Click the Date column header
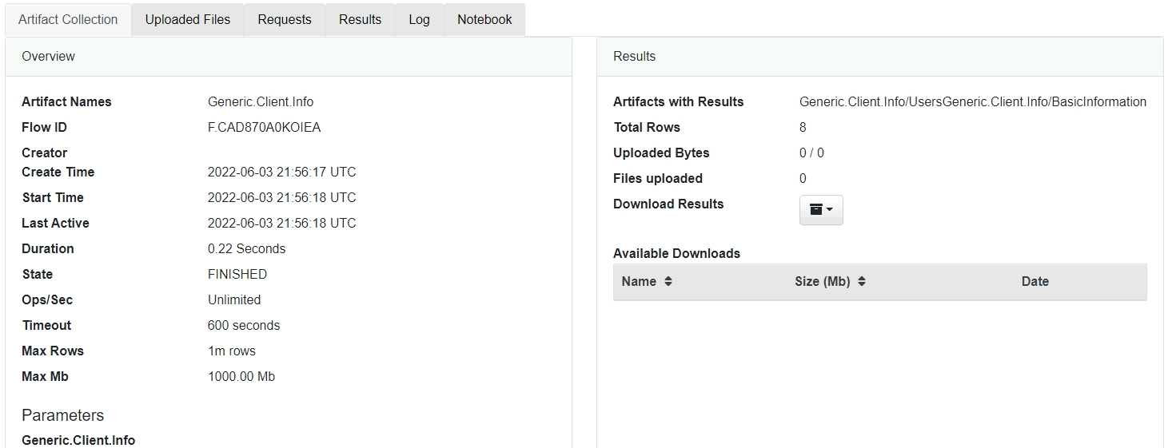 (x=1034, y=282)
